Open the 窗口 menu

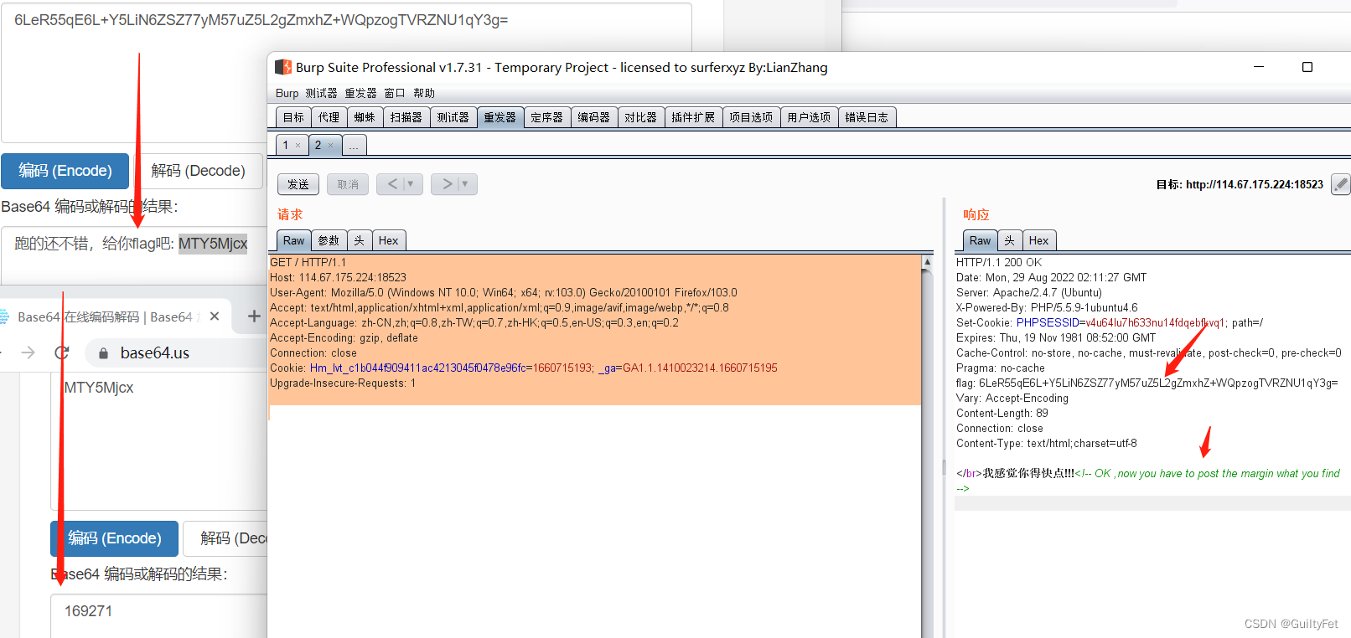pyautogui.click(x=394, y=93)
